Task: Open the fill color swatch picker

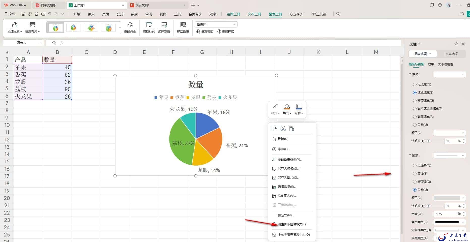Action: (449, 133)
